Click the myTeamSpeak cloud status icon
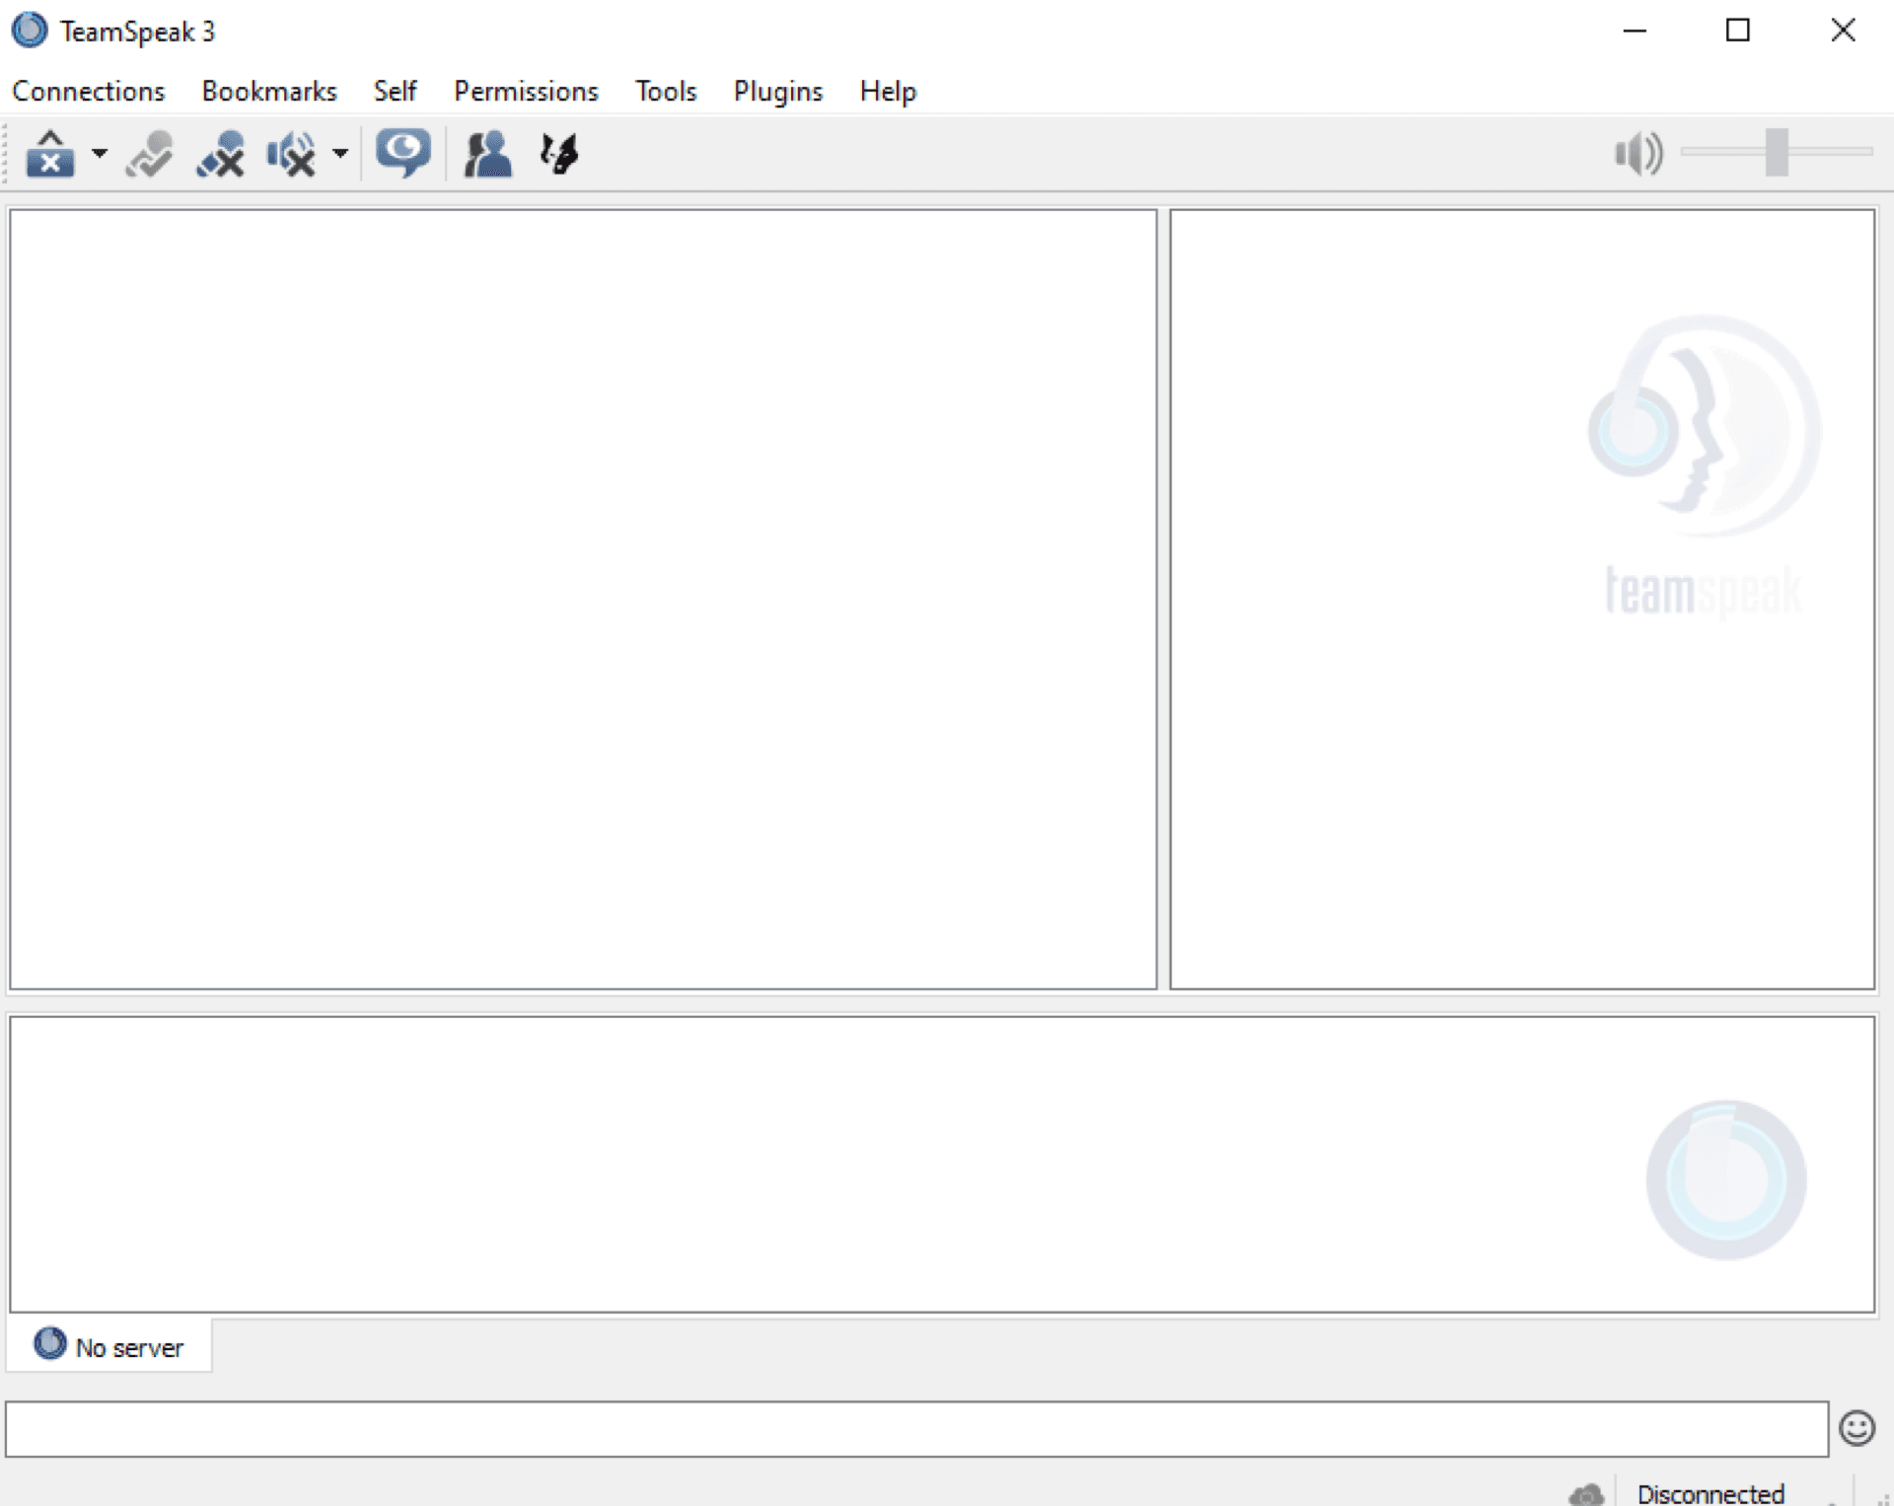Image resolution: width=1894 pixels, height=1506 pixels. pos(1587,1494)
